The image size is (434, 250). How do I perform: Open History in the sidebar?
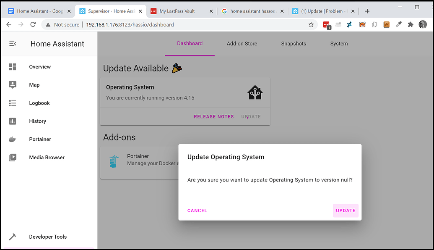[x=49, y=121]
